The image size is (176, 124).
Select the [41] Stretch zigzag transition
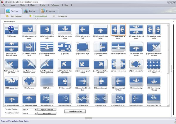pyautogui.click(x=83, y=98)
